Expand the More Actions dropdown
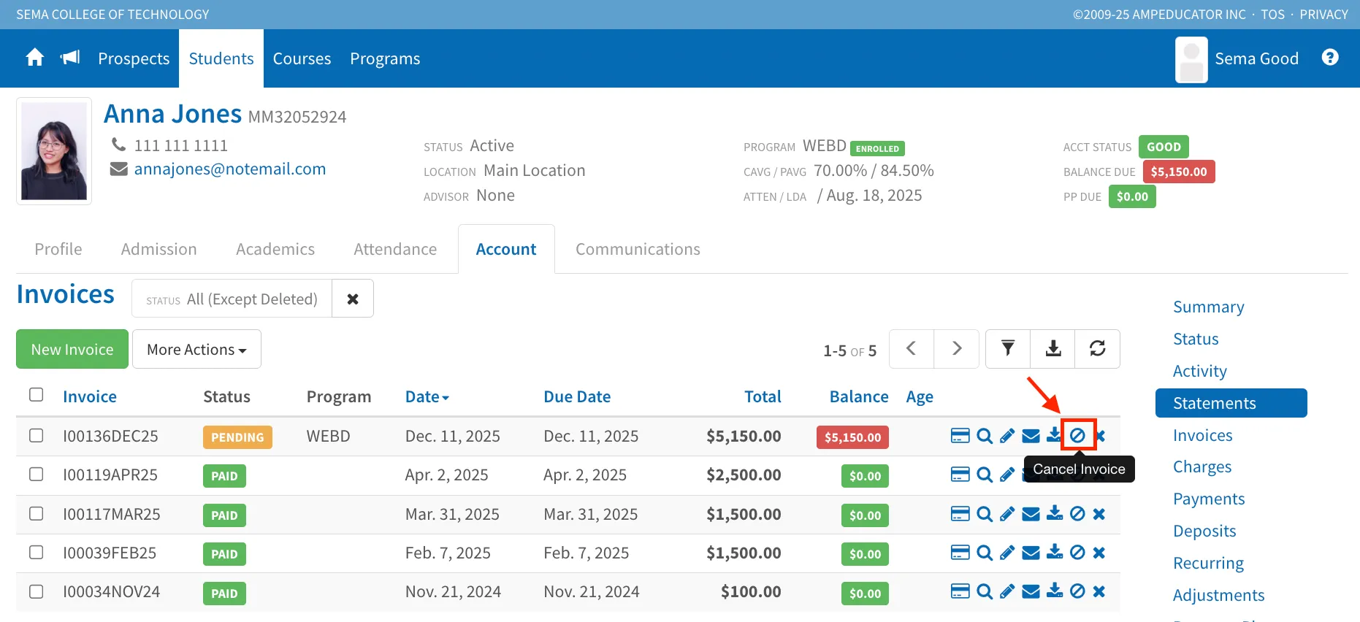Screen dimensions: 1360x622 tap(196, 349)
